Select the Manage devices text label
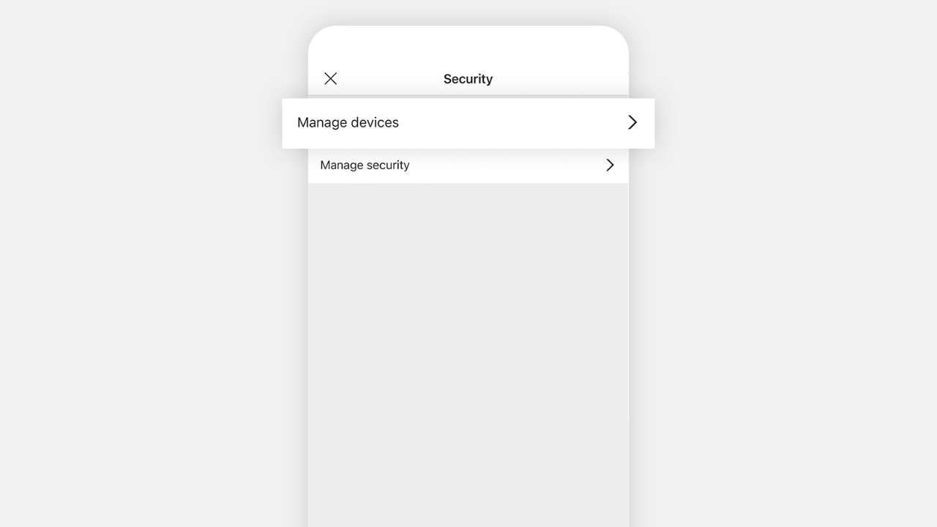 click(348, 122)
